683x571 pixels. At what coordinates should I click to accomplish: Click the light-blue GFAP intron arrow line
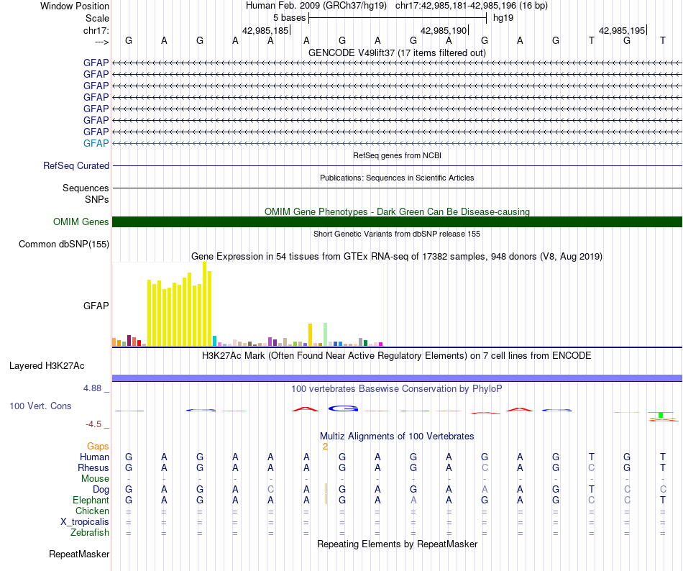pos(397,143)
